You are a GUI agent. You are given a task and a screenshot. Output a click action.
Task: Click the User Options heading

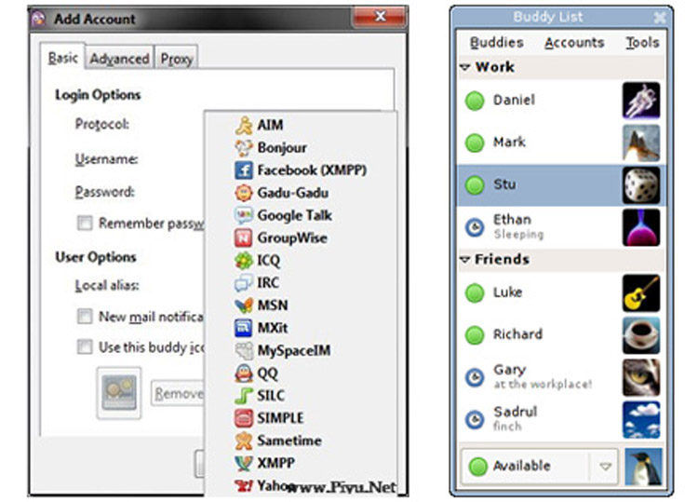pyautogui.click(x=96, y=257)
